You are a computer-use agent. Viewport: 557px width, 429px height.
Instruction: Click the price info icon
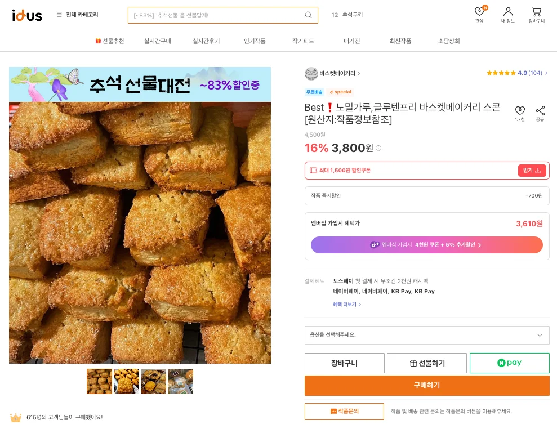(x=378, y=149)
